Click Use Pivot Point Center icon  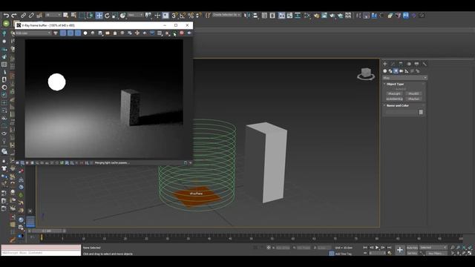148,15
